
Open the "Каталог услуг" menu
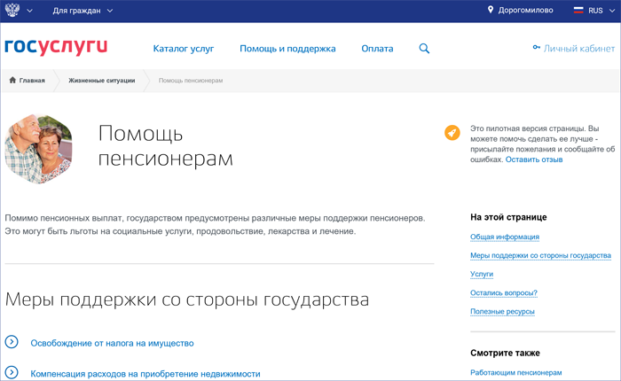[x=184, y=49]
